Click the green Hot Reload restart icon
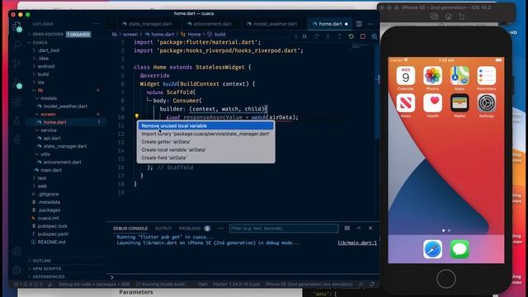528x297 pixels. 351,36
